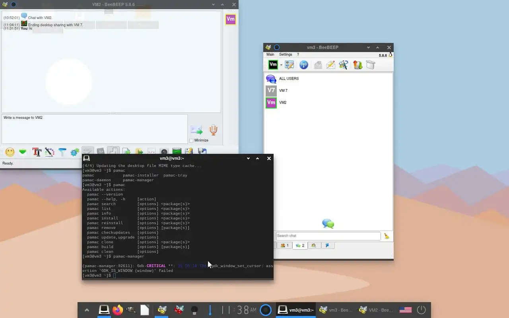Click the power button in the taskbar
The width and height of the screenshot is (509, 318).
coord(421,310)
